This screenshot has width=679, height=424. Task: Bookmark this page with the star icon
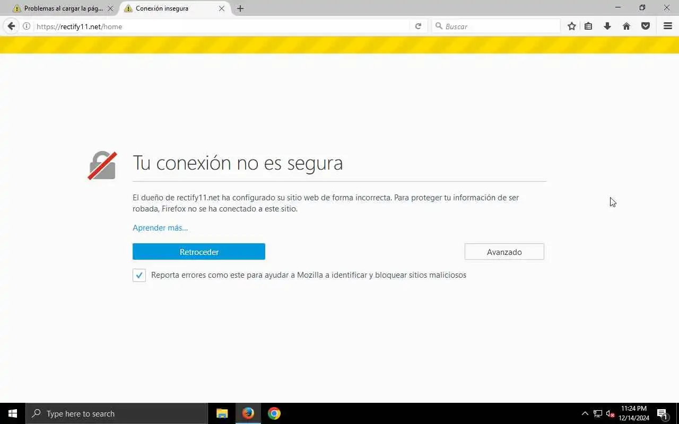tap(571, 26)
